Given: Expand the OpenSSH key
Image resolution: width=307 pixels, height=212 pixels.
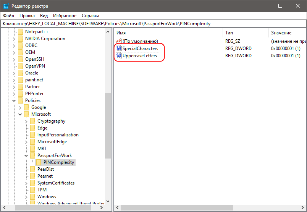Looking at the screenshot, I should tap(14, 60).
